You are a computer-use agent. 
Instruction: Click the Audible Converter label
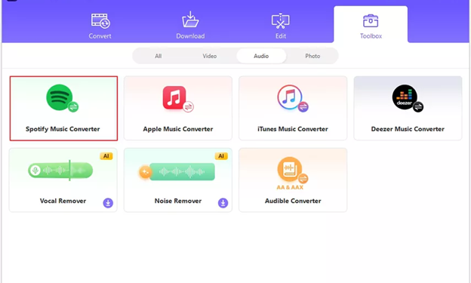coord(293,201)
